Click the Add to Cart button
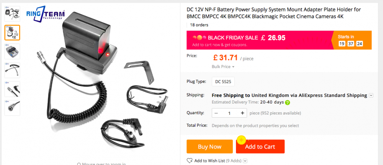Screen dimensions: 383x165 tap(260, 147)
